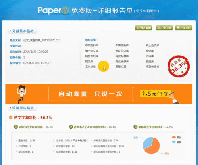Image resolution: width=198 pixels, height=165 pixels.
Task: Click the 1.5元/千字 price tag
Action: [156, 94]
